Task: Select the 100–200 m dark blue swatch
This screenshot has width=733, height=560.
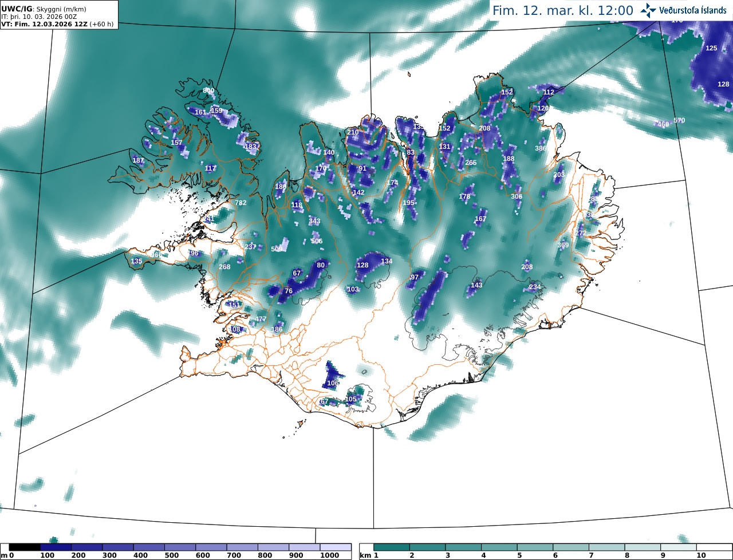Action: [56, 547]
